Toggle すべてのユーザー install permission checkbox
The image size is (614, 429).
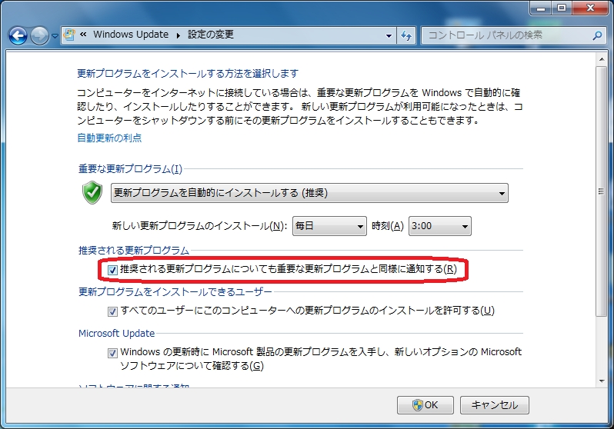pyautogui.click(x=112, y=311)
